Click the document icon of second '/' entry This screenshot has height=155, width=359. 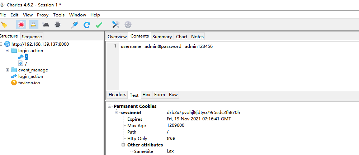(x=20, y=63)
